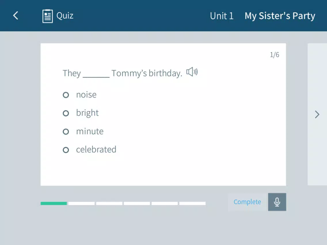The image size is (327, 245).
Task: Go back using the left arrow
Action: [x=16, y=16]
